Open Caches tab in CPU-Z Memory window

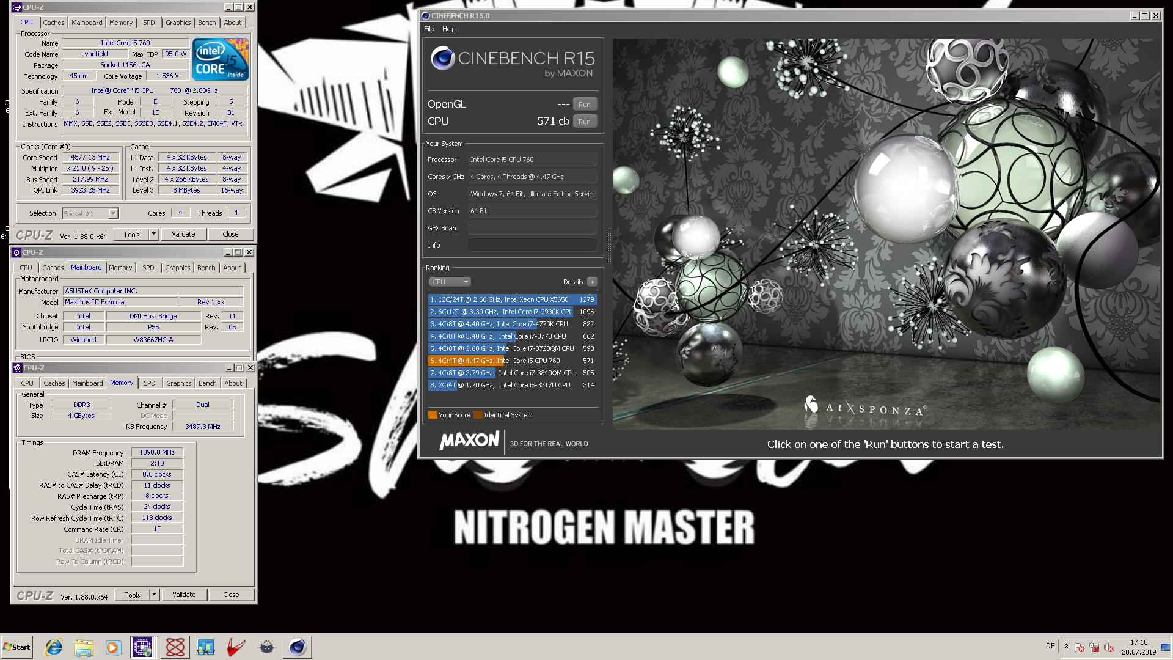pyautogui.click(x=54, y=383)
